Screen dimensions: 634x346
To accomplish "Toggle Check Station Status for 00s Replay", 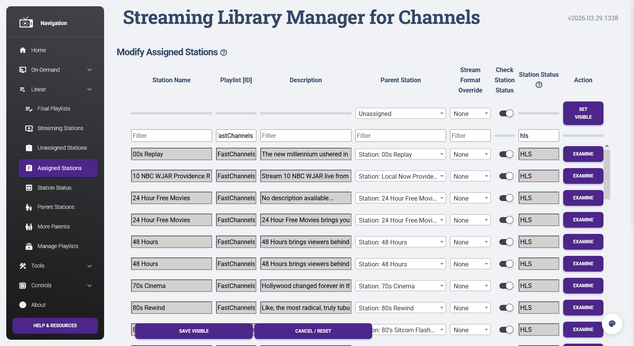I will [506, 154].
